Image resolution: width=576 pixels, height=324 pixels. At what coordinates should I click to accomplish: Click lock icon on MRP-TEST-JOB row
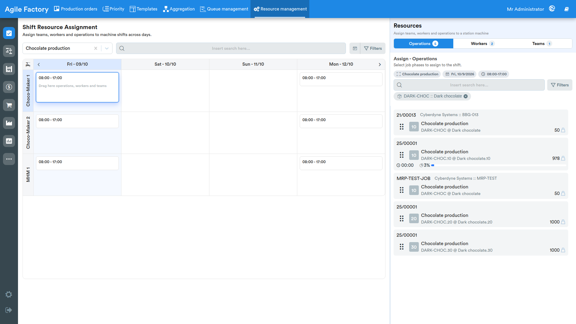(x=563, y=193)
